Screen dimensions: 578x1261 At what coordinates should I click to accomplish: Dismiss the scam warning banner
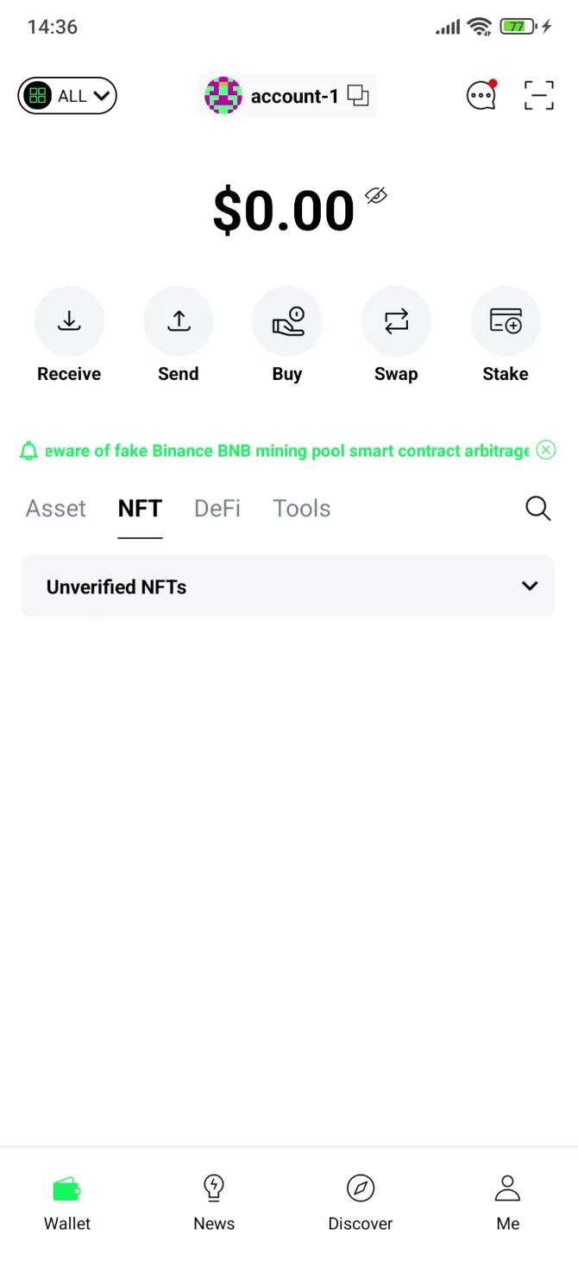coord(546,450)
